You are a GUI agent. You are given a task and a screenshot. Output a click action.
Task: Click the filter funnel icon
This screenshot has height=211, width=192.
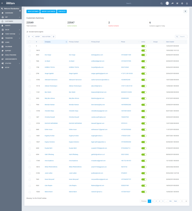[185, 11]
